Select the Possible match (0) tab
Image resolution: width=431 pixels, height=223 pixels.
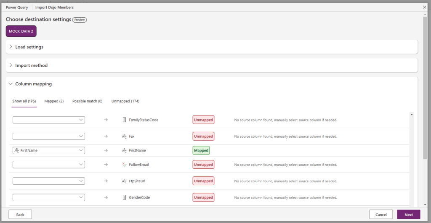click(x=87, y=101)
